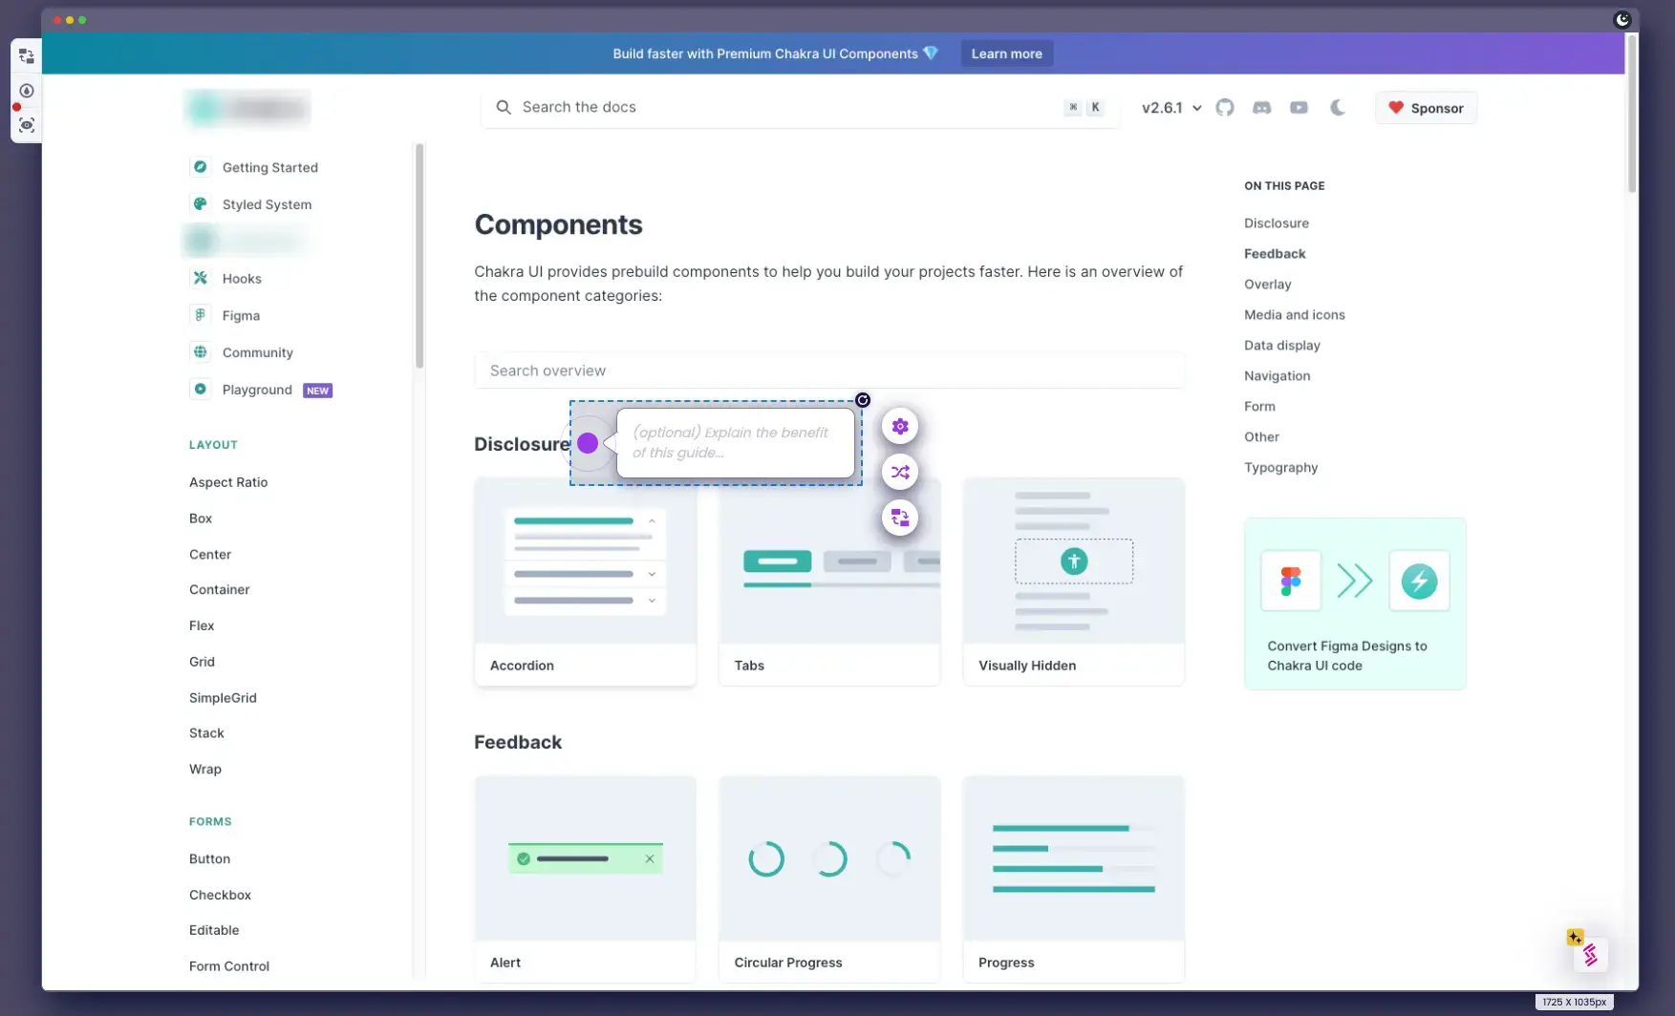Open Hooks in the sidebar
Screen dimensions: 1675x1016
(x=242, y=279)
